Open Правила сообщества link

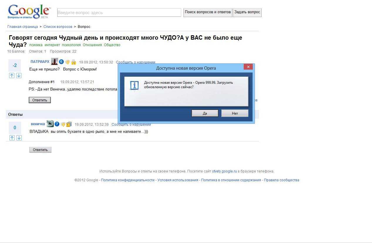coord(282,180)
